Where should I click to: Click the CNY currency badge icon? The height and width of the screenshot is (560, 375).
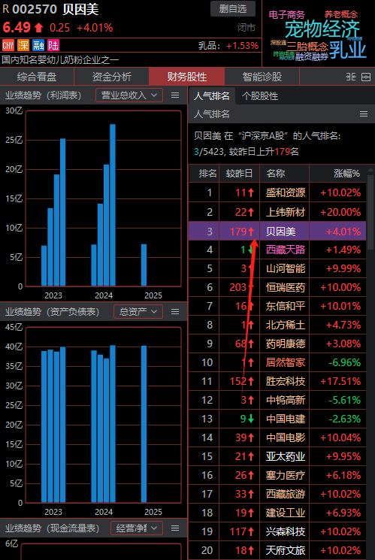point(8,45)
